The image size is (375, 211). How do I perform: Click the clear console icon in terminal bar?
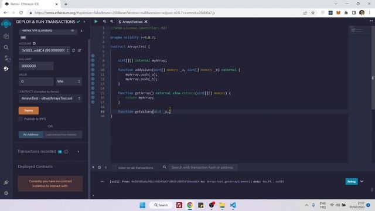(100, 168)
